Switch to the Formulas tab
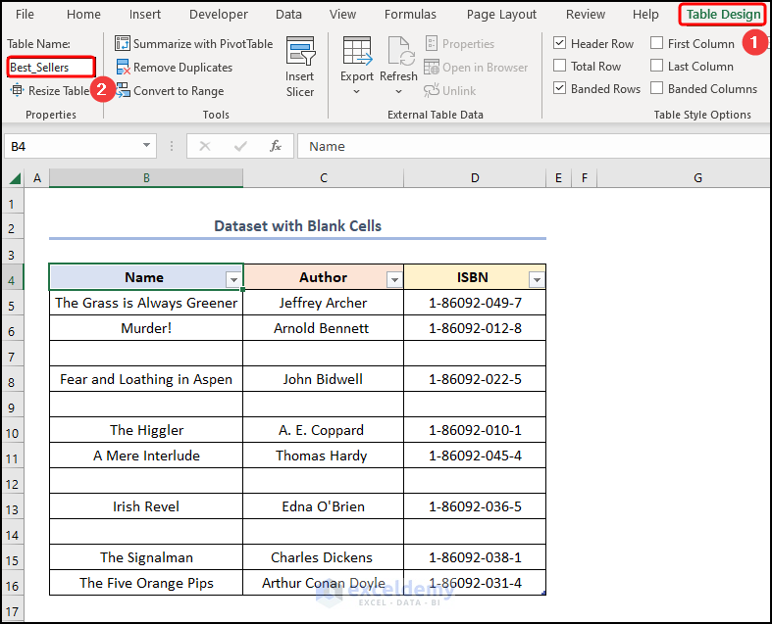Screen dimensions: 772x624 click(x=410, y=15)
